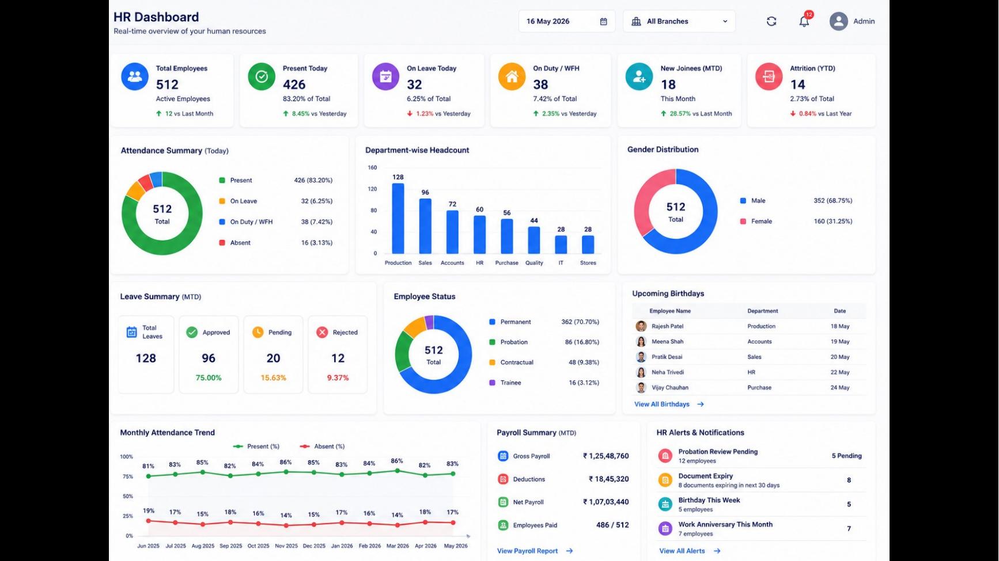Open the calendar icon in date field
Screen dimensions: 999x561
(603, 21)
